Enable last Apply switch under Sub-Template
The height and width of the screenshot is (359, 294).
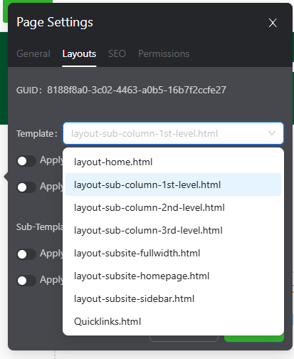26,281
